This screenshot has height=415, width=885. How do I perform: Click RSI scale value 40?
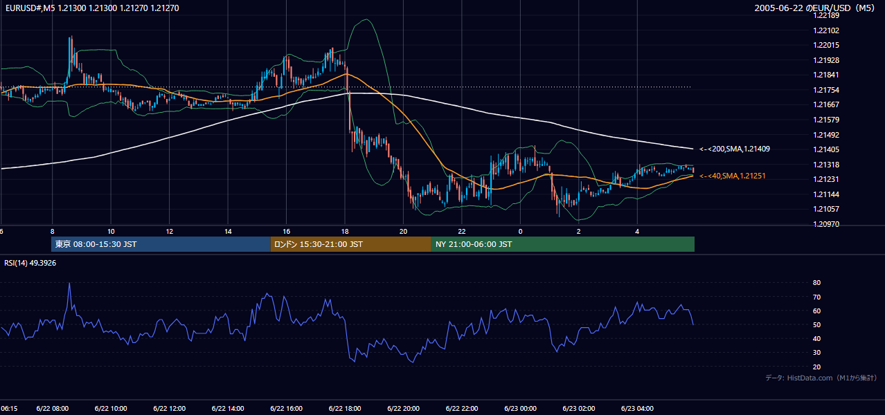(x=816, y=338)
